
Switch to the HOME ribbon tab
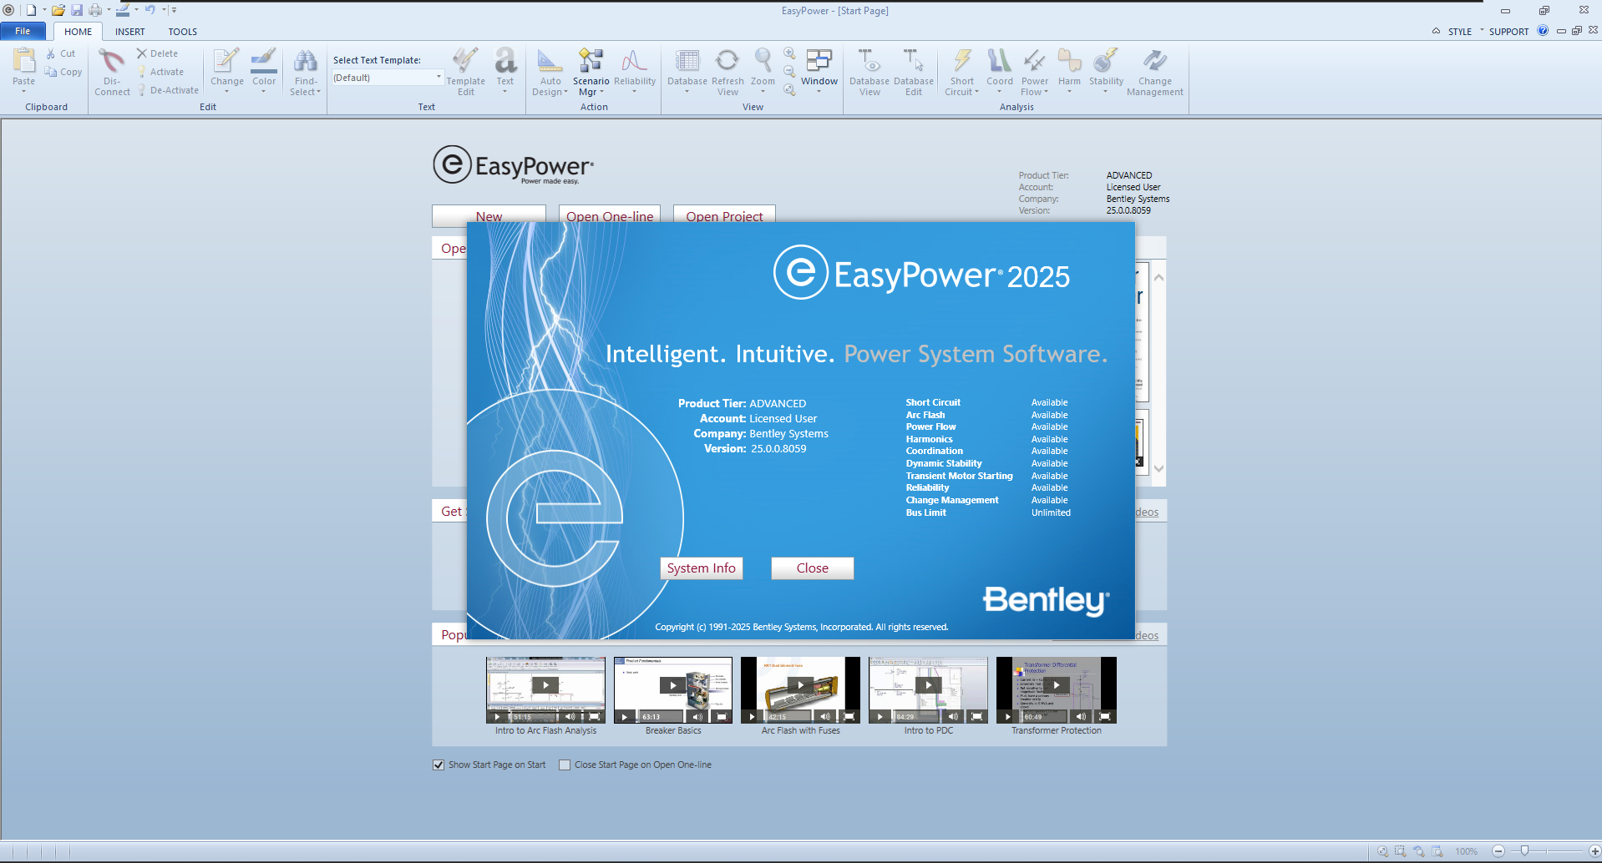(x=79, y=32)
